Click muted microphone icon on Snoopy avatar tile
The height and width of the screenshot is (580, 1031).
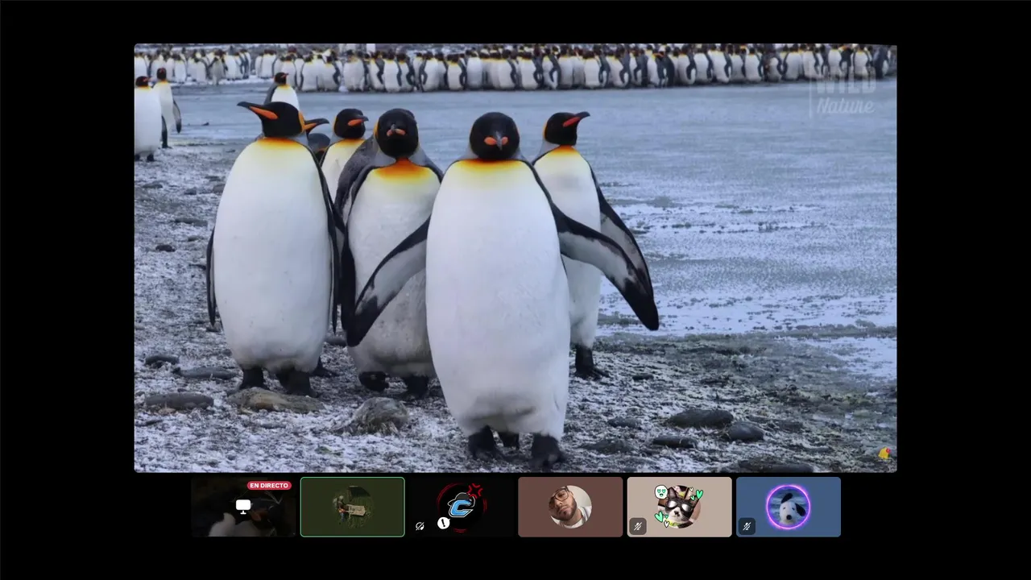point(747,527)
